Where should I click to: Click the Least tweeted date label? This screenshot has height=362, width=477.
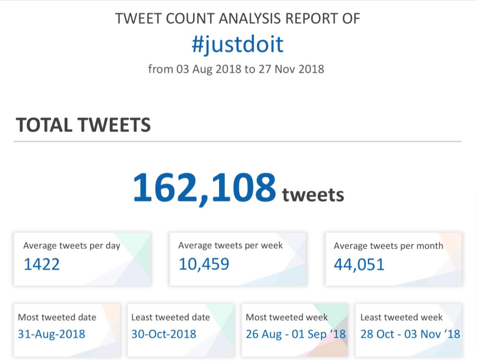coord(171,317)
